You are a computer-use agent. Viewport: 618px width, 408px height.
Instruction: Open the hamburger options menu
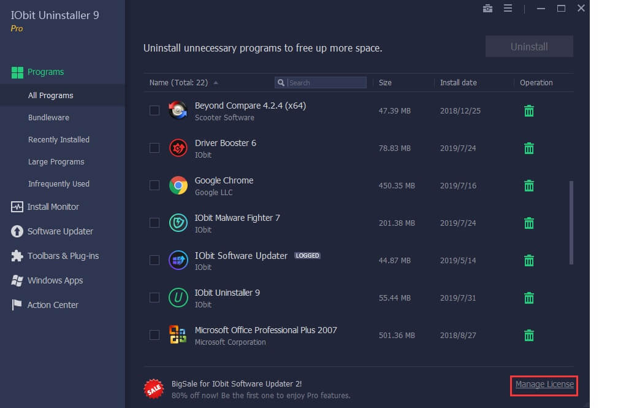pos(508,9)
